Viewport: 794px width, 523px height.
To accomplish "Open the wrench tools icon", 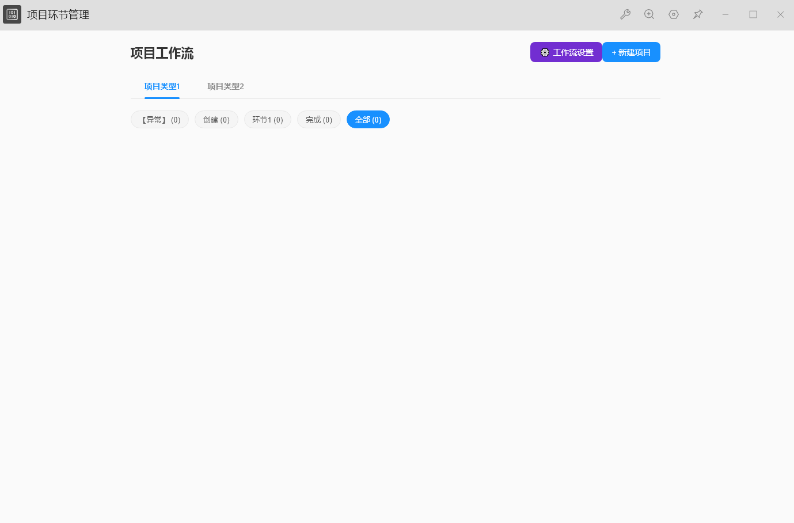I will [625, 14].
